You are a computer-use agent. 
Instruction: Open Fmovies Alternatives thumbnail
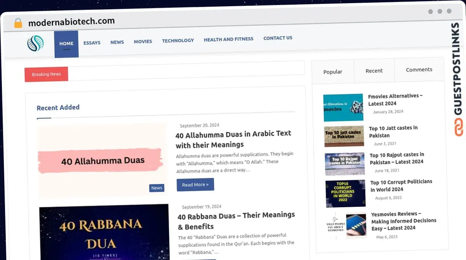[x=343, y=107]
